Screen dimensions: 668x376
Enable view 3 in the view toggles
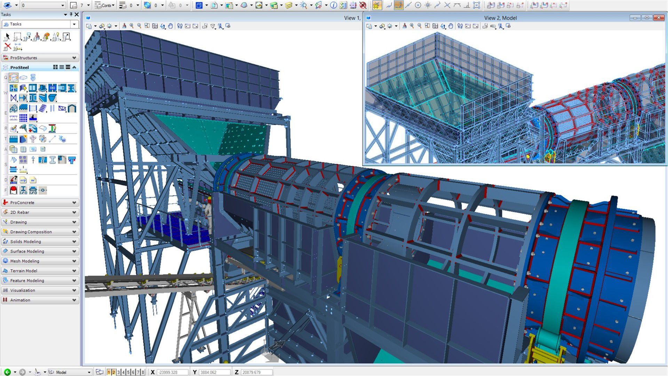pyautogui.click(x=119, y=372)
